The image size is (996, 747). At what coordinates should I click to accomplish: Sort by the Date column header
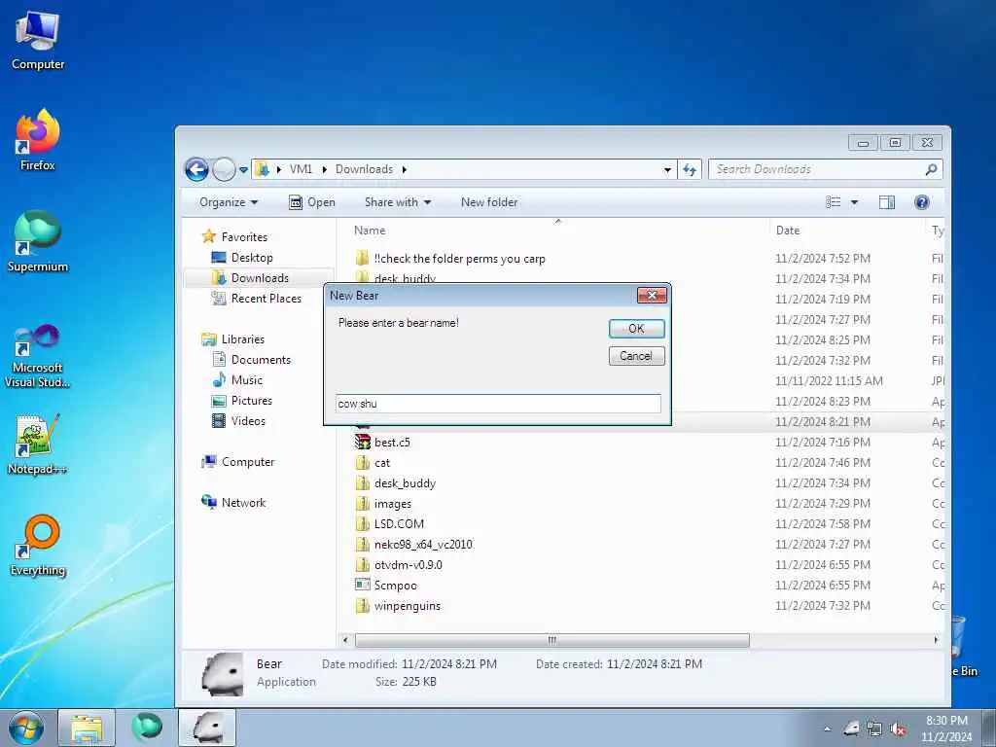pyautogui.click(x=788, y=230)
